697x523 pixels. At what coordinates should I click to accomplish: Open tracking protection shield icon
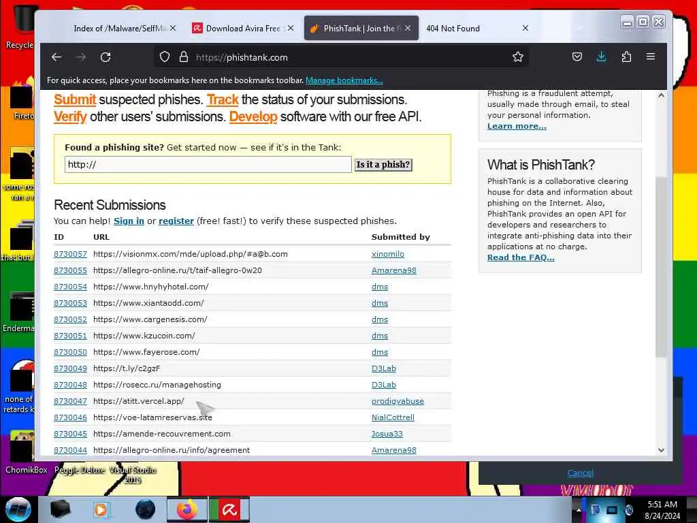click(x=165, y=57)
